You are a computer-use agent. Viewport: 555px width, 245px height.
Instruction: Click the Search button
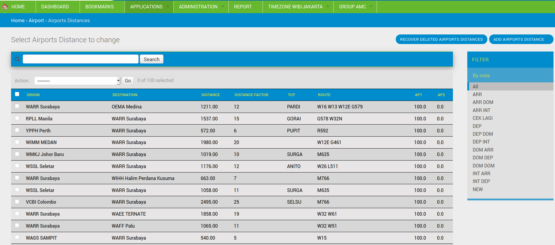click(151, 59)
